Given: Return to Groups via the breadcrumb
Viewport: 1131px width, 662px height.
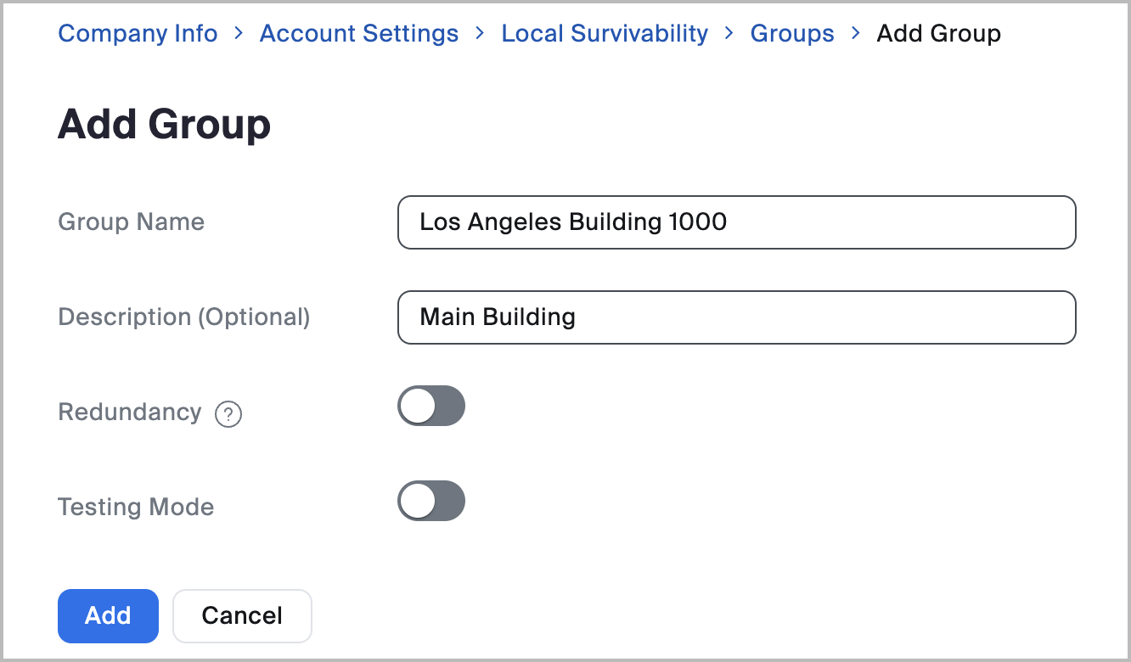Looking at the screenshot, I should pyautogui.click(x=792, y=34).
